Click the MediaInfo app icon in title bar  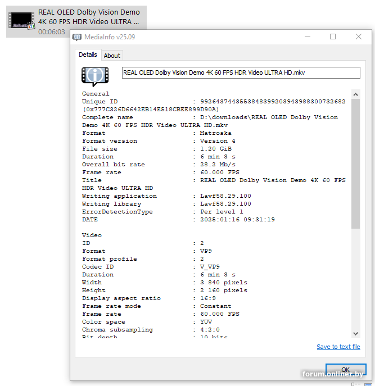(x=77, y=37)
